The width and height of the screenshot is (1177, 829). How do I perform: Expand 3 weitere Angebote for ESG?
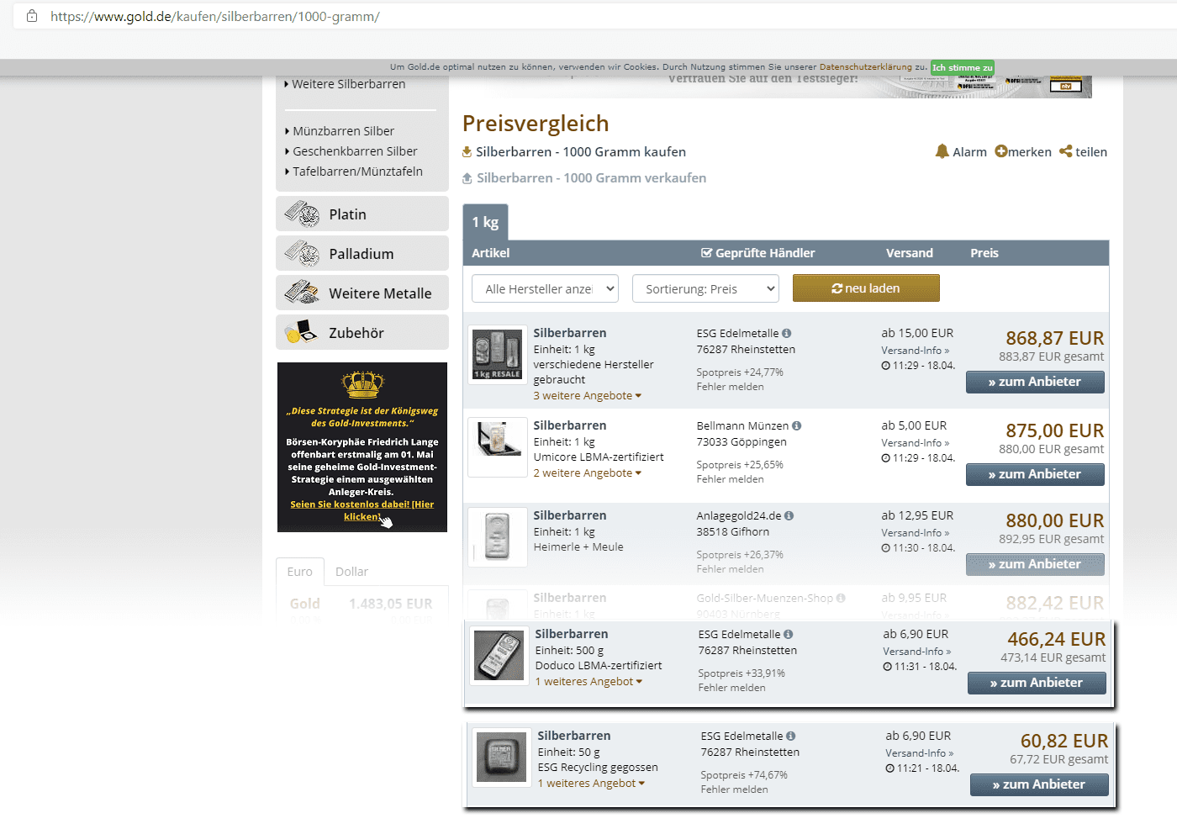(x=587, y=396)
